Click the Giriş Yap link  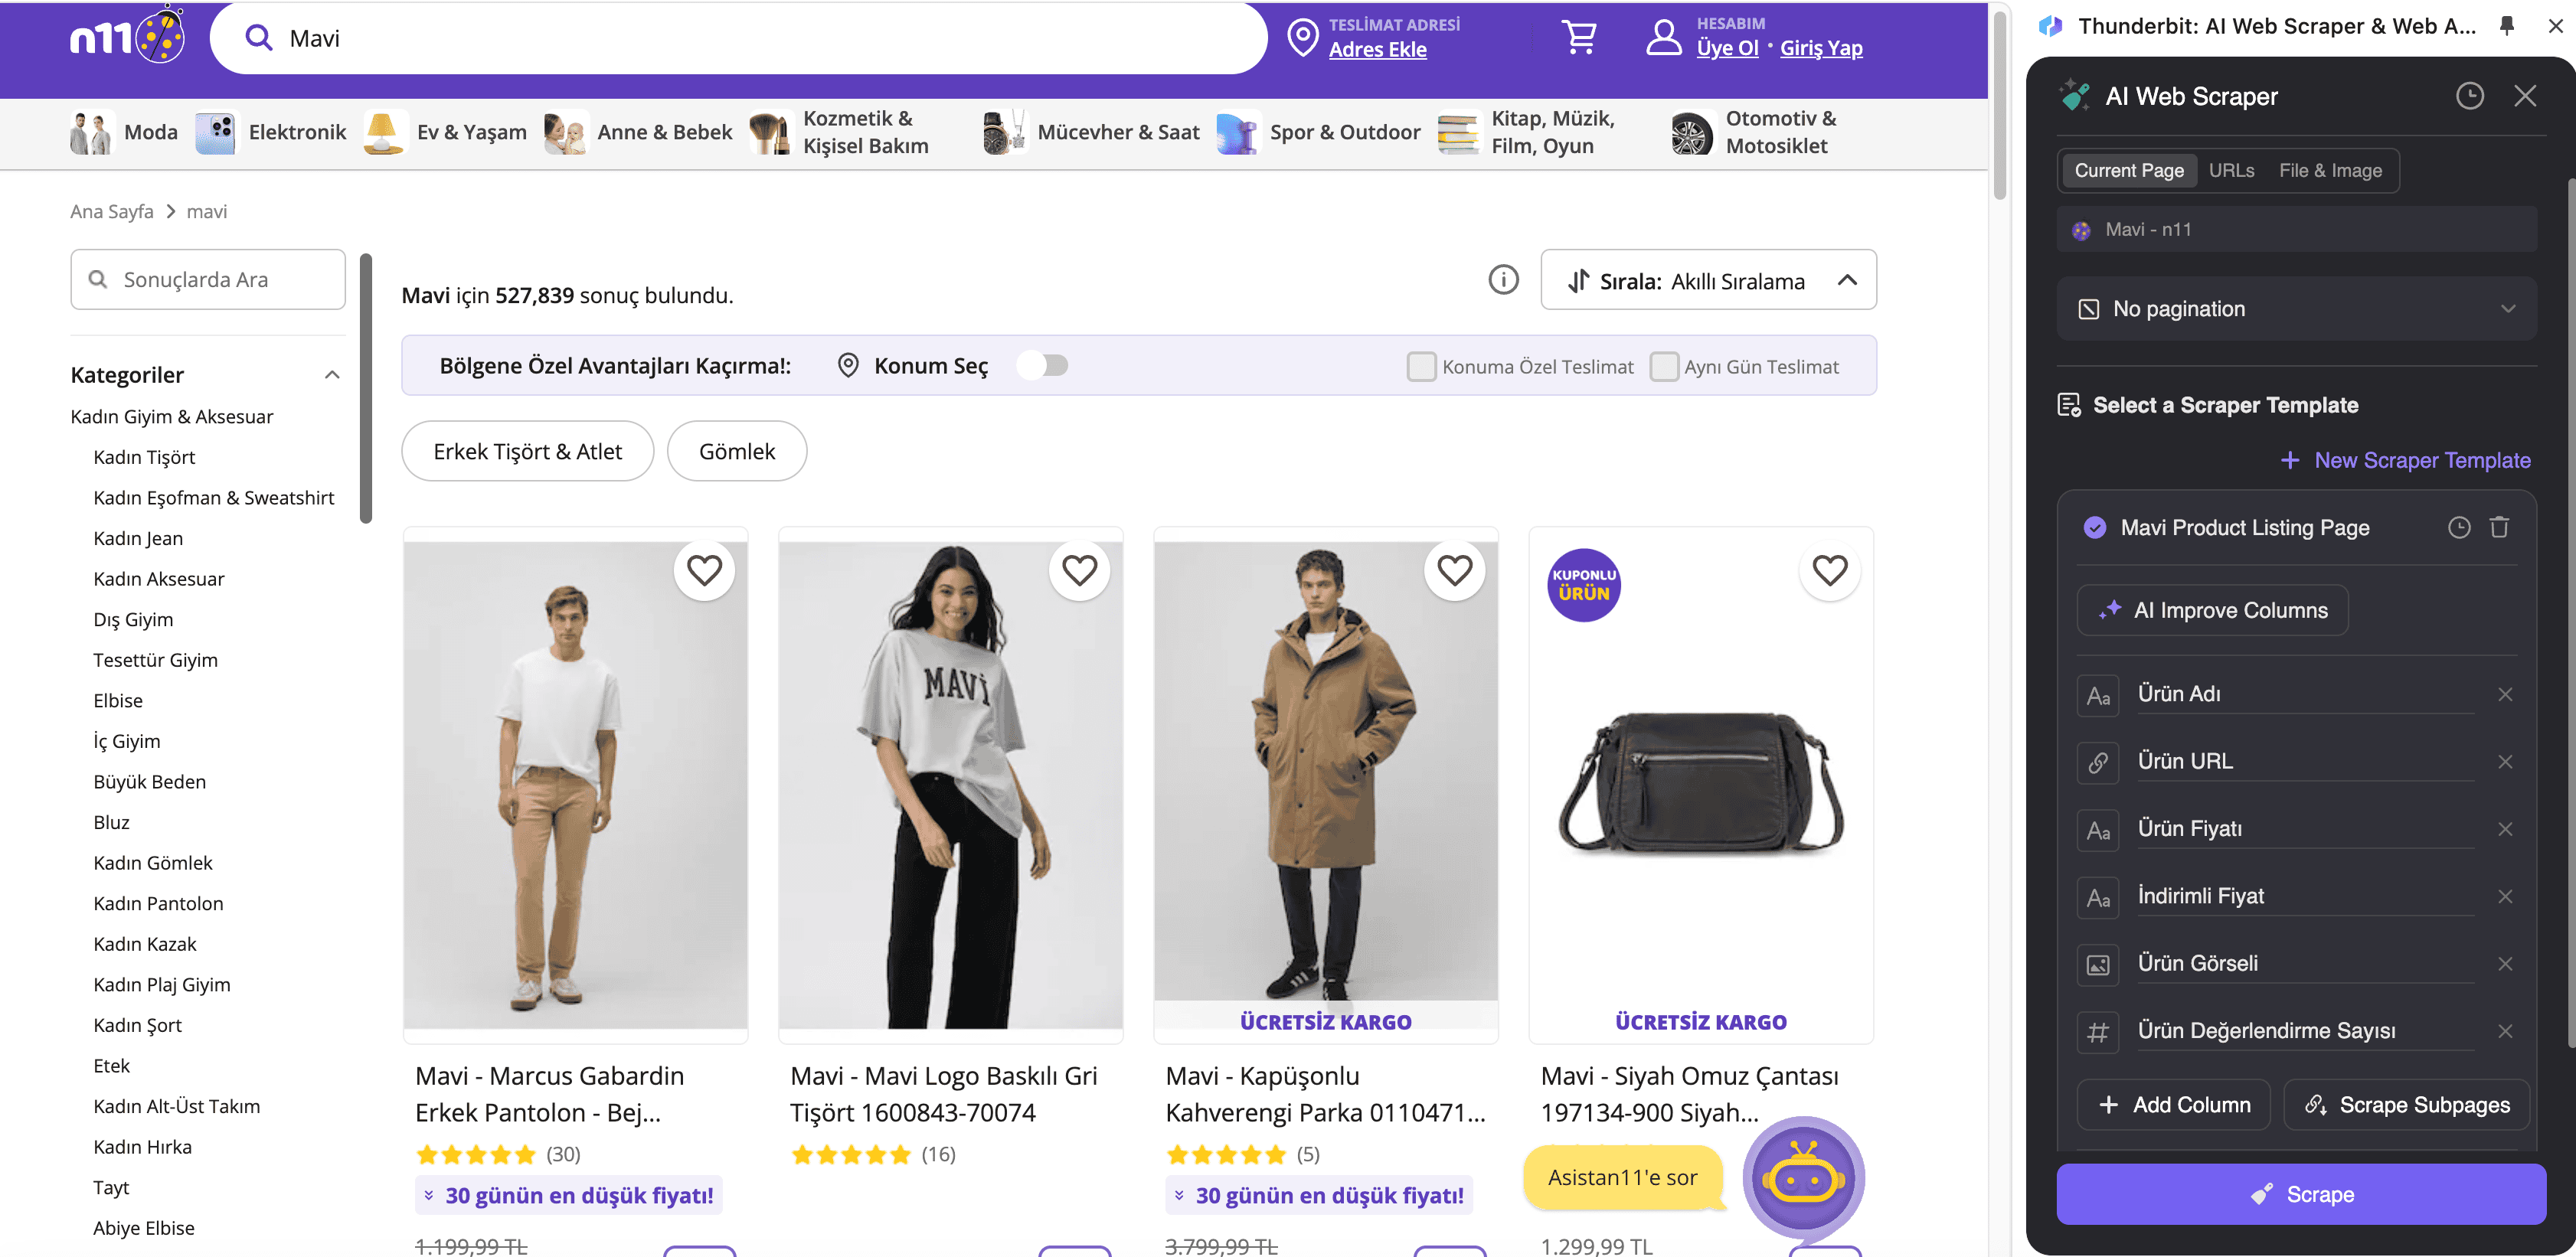pyautogui.click(x=1820, y=48)
